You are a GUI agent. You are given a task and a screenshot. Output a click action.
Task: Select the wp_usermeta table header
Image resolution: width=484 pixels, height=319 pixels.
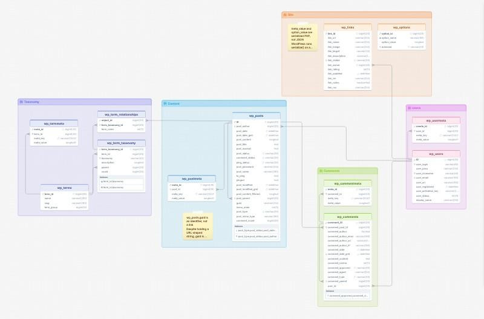tap(436, 120)
